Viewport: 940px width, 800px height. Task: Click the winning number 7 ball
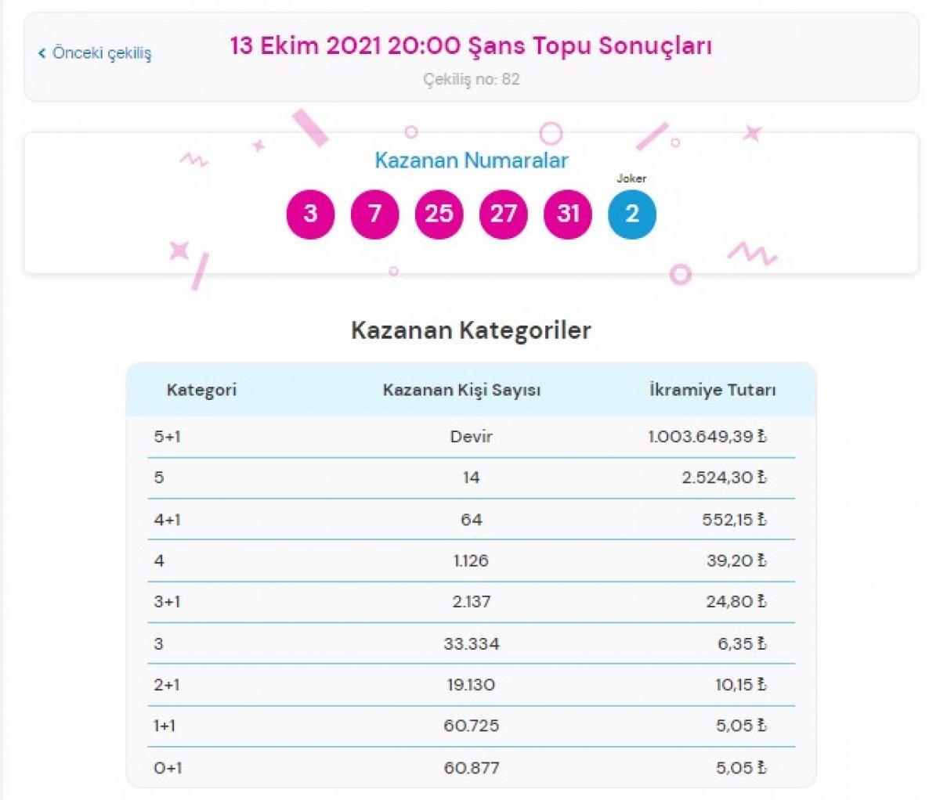374,212
